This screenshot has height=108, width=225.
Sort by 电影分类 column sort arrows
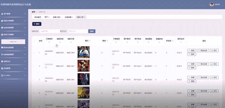(x=71, y=42)
